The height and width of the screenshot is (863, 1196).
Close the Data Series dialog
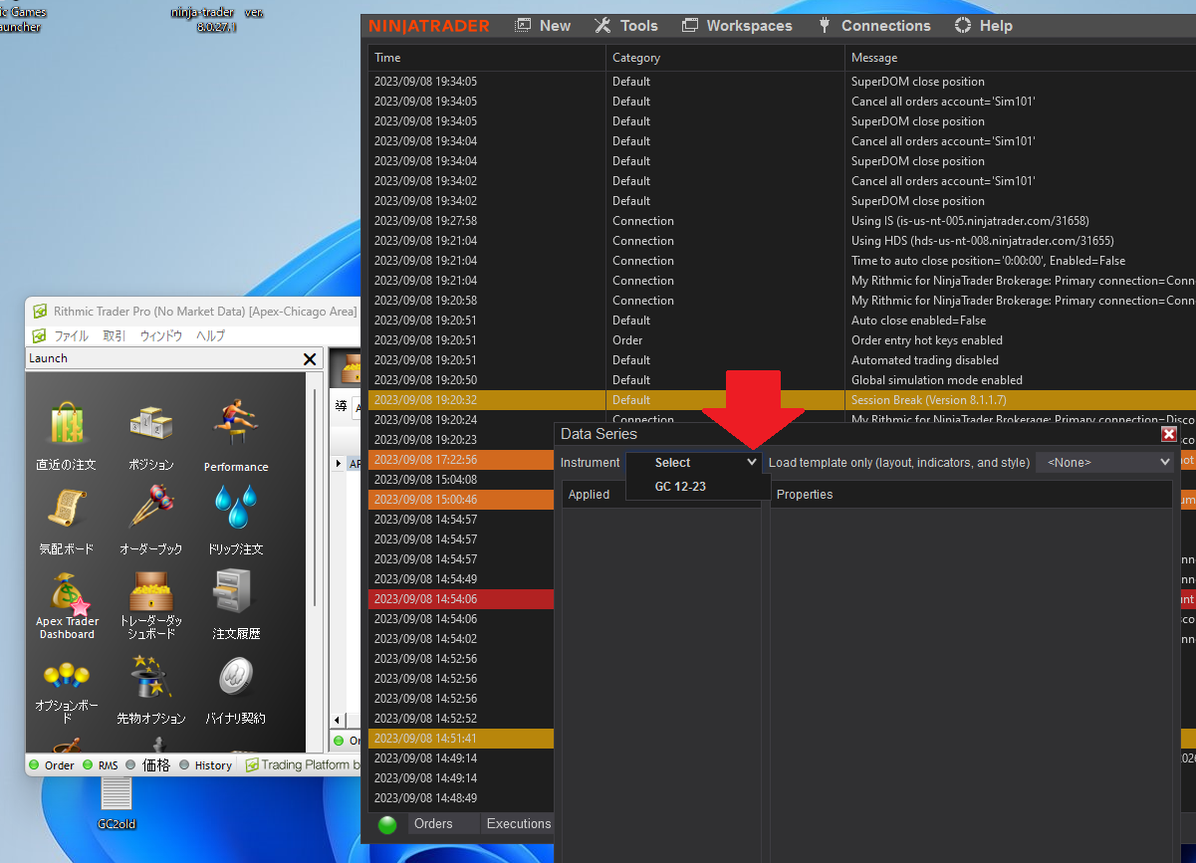click(x=1169, y=434)
